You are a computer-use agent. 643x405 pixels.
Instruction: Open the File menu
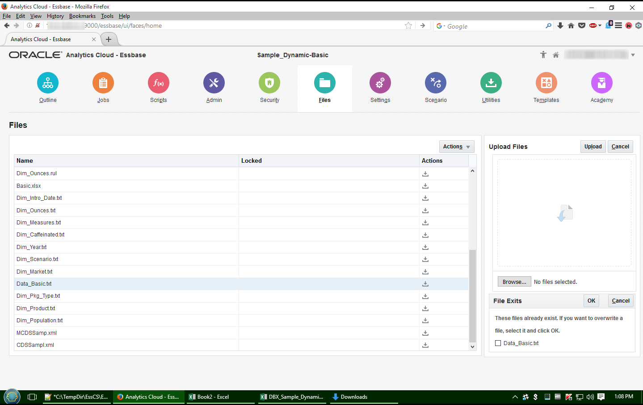pyautogui.click(x=7, y=16)
